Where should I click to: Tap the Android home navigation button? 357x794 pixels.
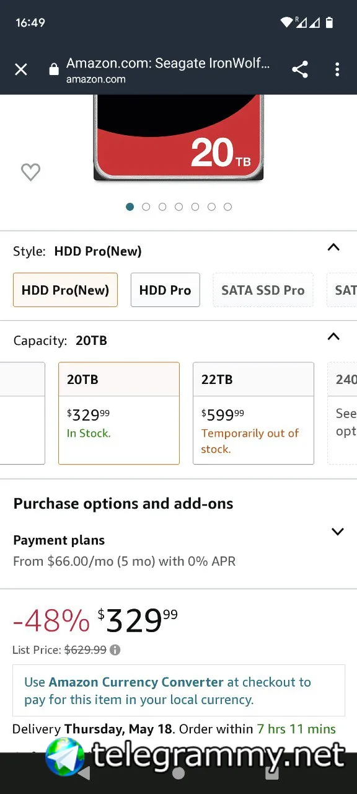coord(178,773)
